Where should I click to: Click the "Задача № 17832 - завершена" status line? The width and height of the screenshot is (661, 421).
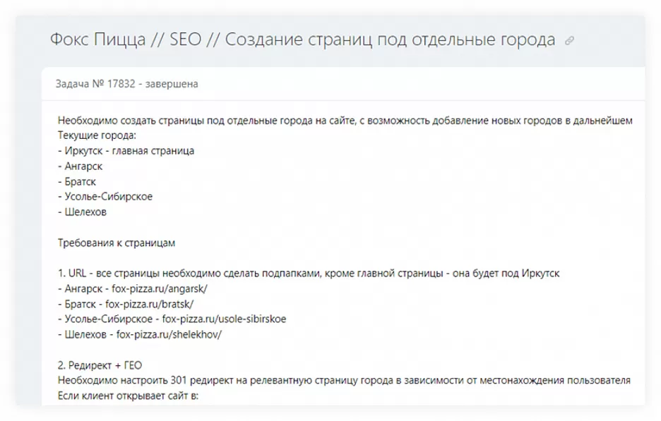pyautogui.click(x=126, y=84)
